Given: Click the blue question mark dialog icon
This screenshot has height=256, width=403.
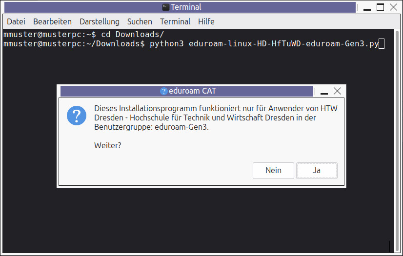Looking at the screenshot, I should [77, 116].
